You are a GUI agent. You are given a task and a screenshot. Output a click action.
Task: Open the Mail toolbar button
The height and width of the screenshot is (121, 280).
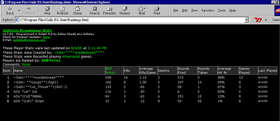(142, 11)
